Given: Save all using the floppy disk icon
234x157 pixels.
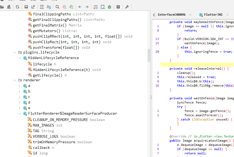Looking at the screenshot, I should 26,7.
